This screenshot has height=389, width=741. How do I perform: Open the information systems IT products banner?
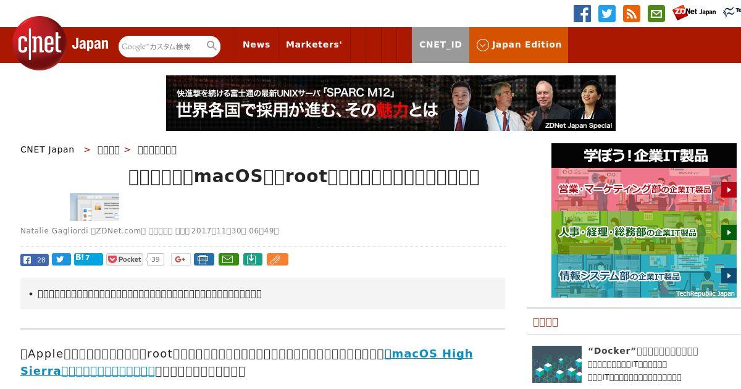[x=644, y=276]
